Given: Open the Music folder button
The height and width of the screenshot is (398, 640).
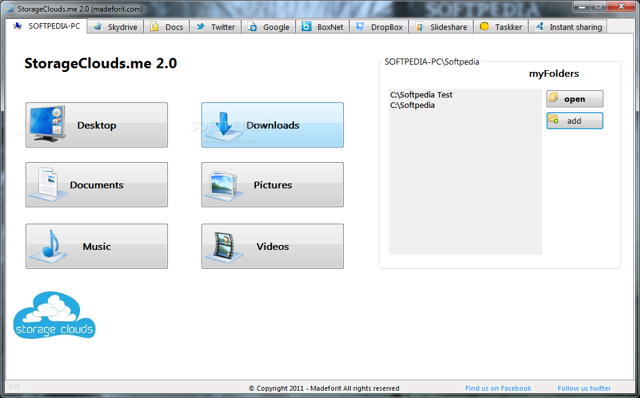Looking at the screenshot, I should (96, 246).
